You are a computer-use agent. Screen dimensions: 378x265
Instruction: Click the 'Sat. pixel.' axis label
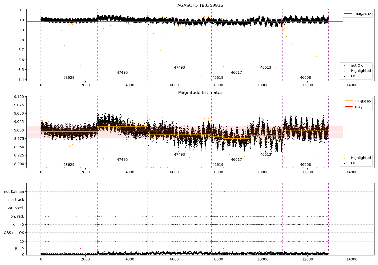click(15, 208)
